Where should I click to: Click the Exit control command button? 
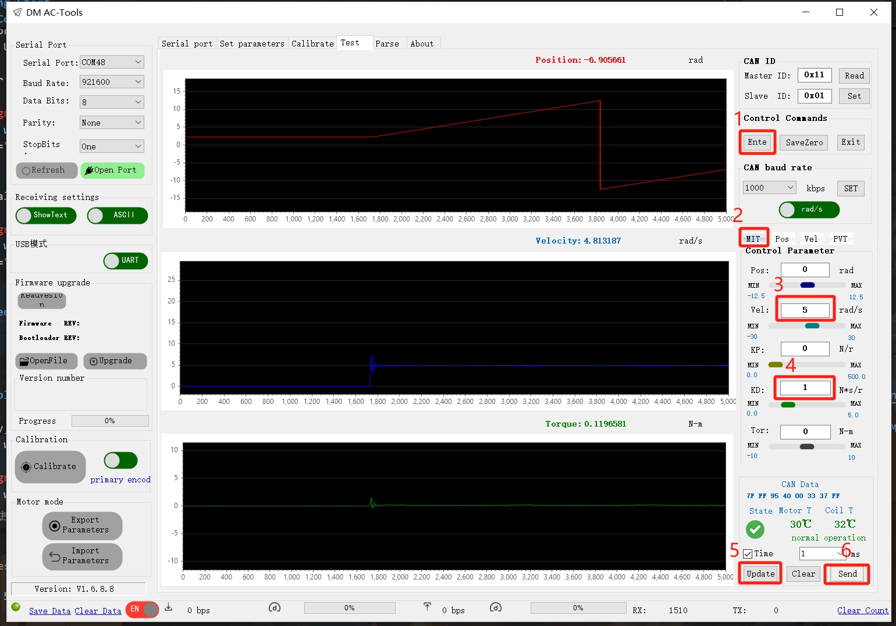coord(851,142)
